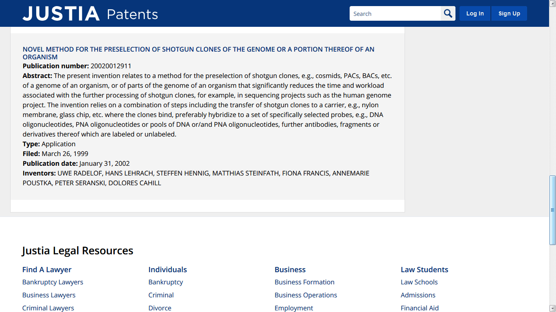
Task: Open Criminal Lawyers link
Action: tap(48, 308)
